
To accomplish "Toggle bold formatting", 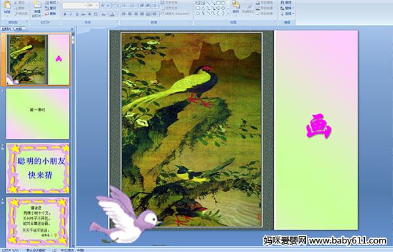I will (x=65, y=14).
